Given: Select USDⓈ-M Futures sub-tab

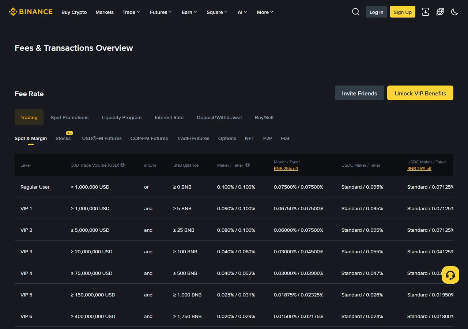Looking at the screenshot, I should pos(102,138).
